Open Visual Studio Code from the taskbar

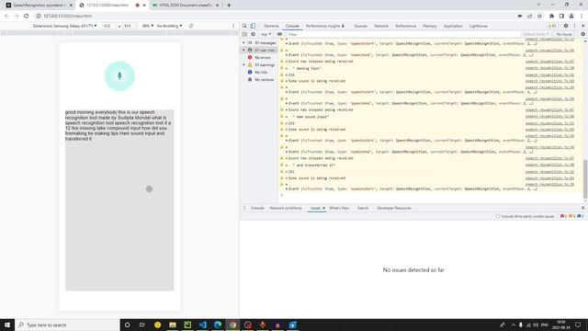pyautogui.click(x=202, y=325)
